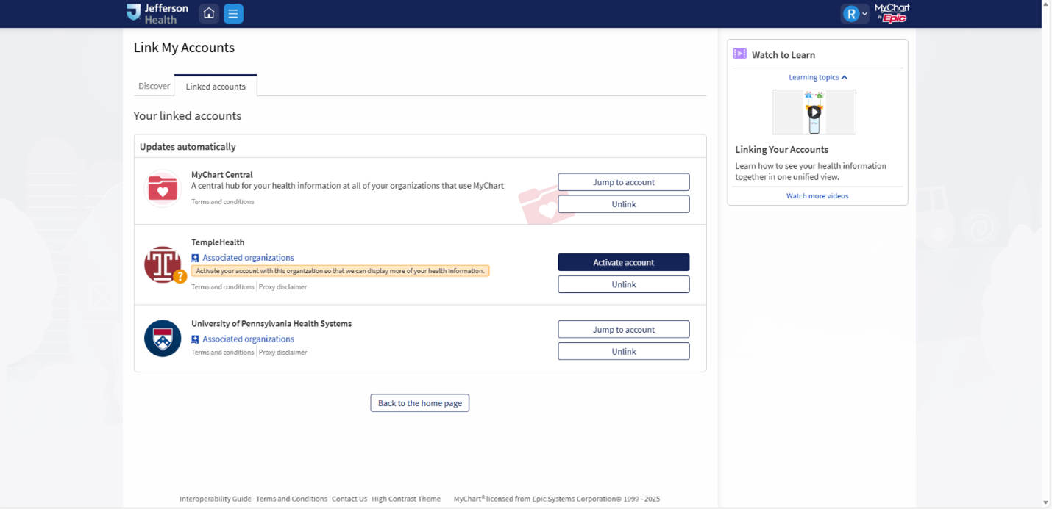Click the orange question mark badge on TempleHealth
1052x509 pixels.
coord(180,277)
